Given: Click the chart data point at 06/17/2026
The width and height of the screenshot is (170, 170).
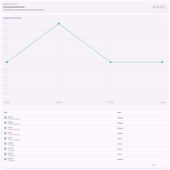Looking at the screenshot, I should tap(111, 62).
